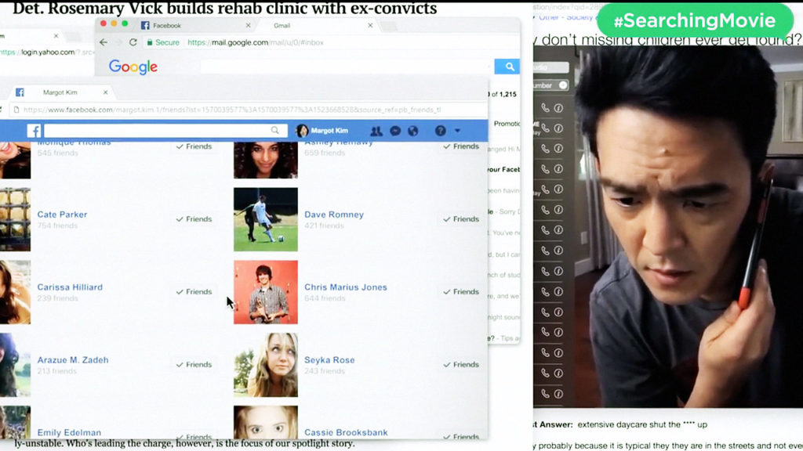Viewport: 803px width, 451px height.
Task: Click the Facebook help question mark icon
Action: pyautogui.click(x=440, y=131)
